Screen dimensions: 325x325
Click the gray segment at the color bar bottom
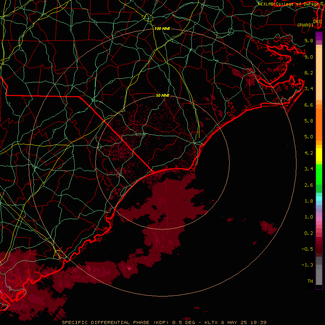coord(319,277)
